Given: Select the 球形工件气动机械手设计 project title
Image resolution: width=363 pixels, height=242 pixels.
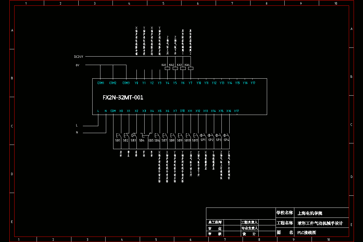Looking at the screenshot, I should coord(320,223).
